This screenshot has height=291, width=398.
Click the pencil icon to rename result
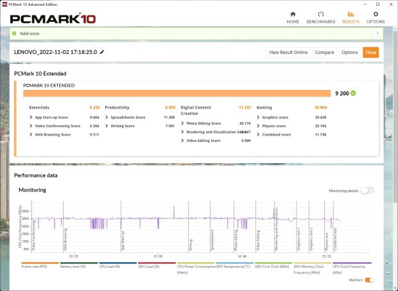tap(102, 52)
